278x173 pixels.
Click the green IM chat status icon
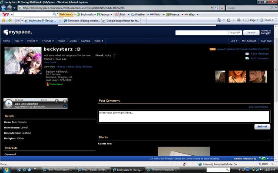click(264, 159)
